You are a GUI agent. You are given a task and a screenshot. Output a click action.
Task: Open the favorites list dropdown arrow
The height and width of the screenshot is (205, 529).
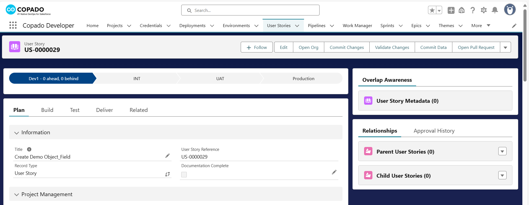(x=439, y=10)
